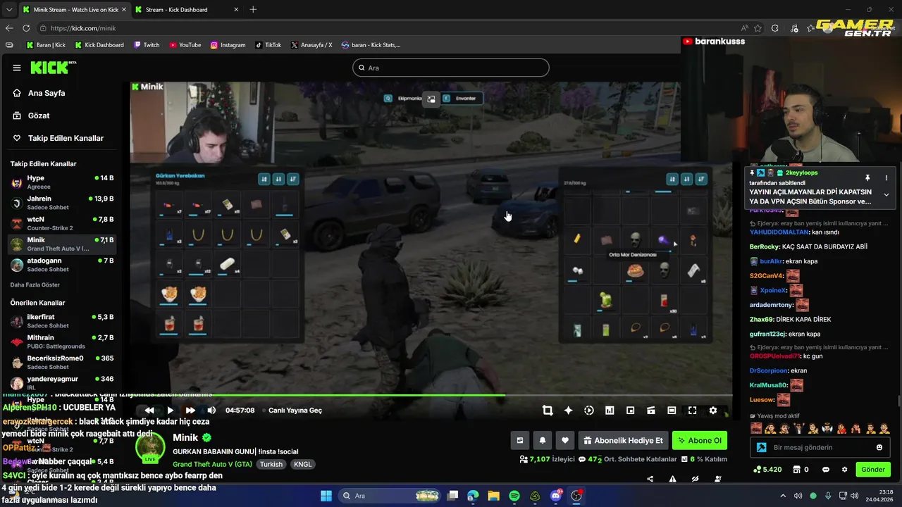Click the cast icon in player
902x507 pixels.
pyautogui.click(x=651, y=411)
